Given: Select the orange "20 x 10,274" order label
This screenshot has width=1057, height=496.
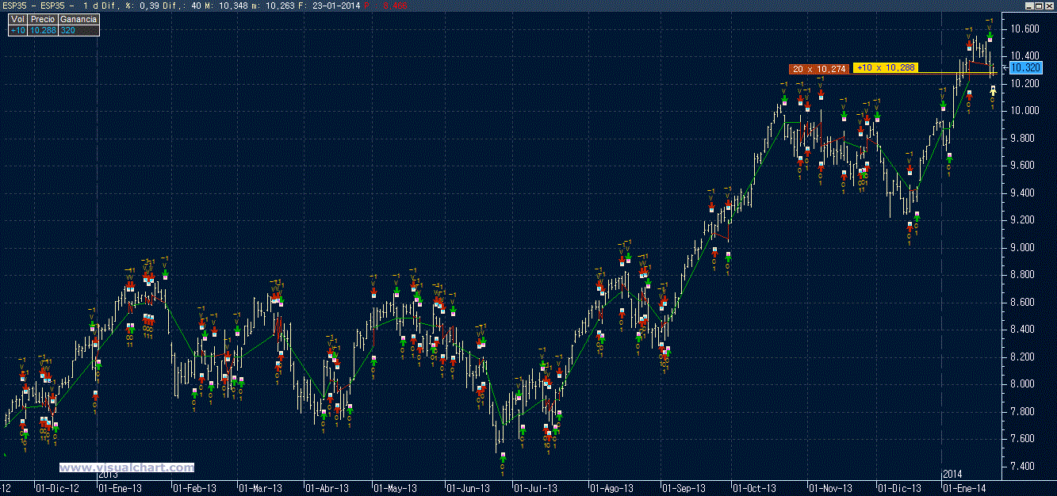Looking at the screenshot, I should point(820,70).
